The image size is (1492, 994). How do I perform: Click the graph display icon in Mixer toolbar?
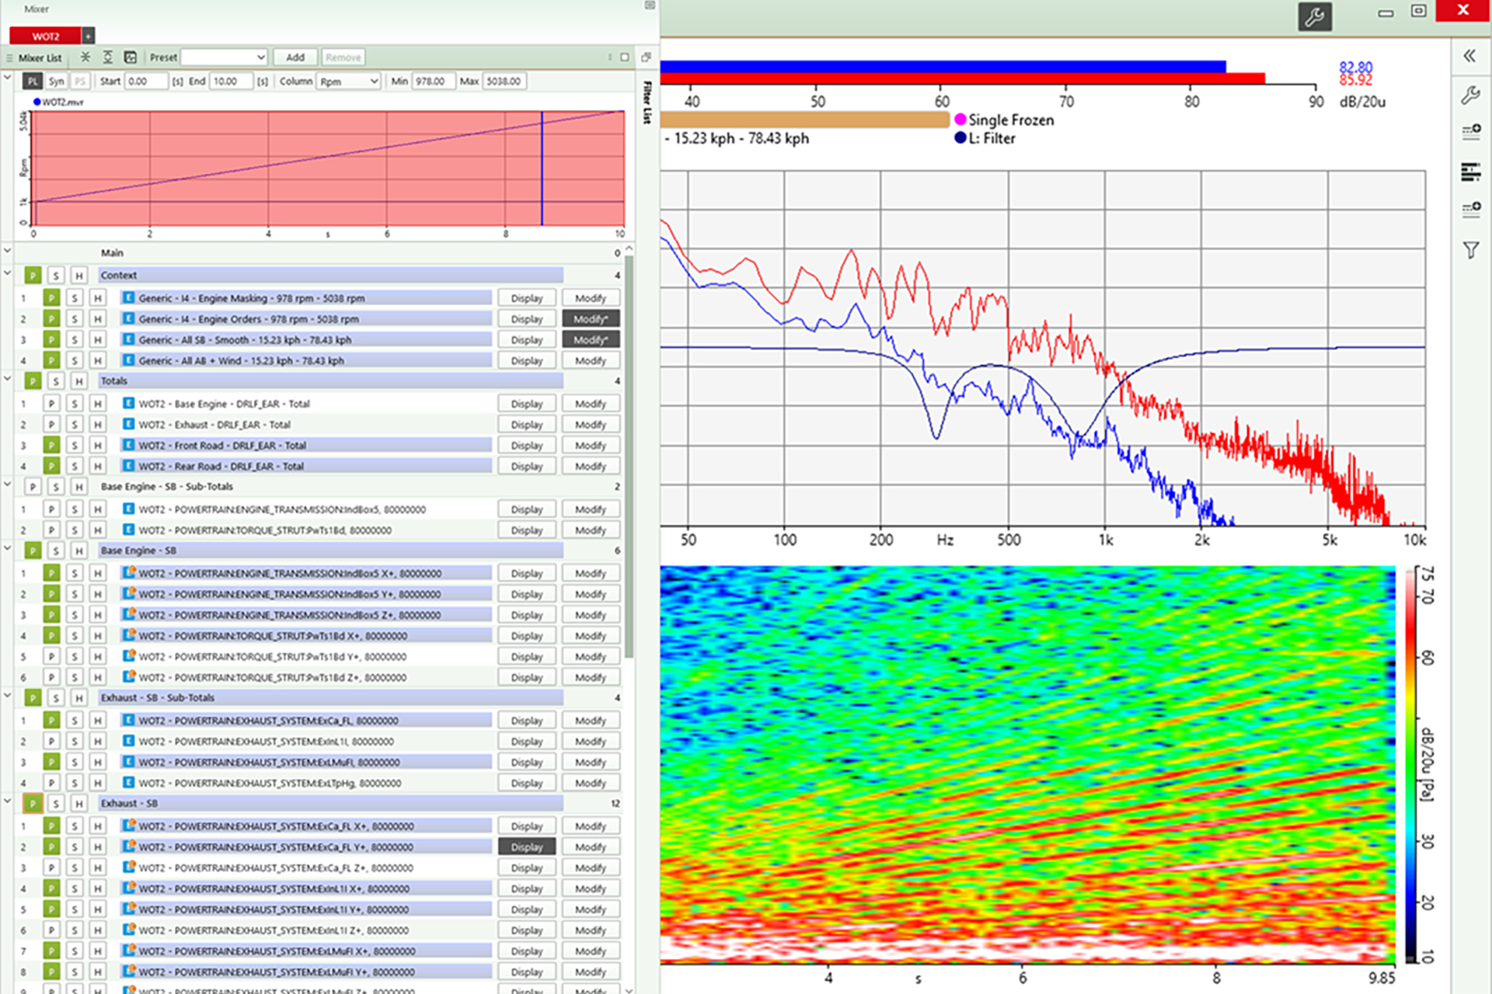131,57
